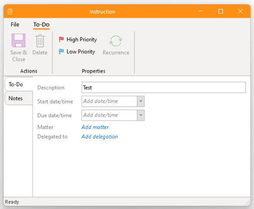Click into the Start date/time field
This screenshot has width=254, height=209.
pyautogui.click(x=109, y=101)
